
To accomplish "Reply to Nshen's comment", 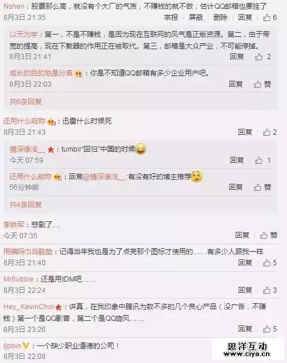I will coord(245,18).
